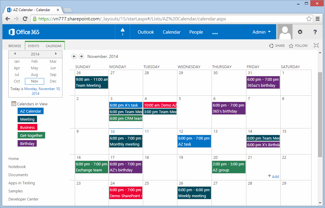Open the Chrome browser menu

coord(318,19)
